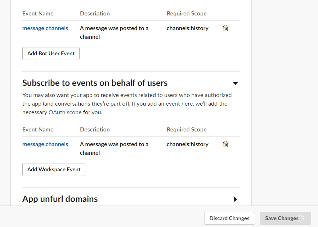Open the OAuth scope link

tap(65, 112)
